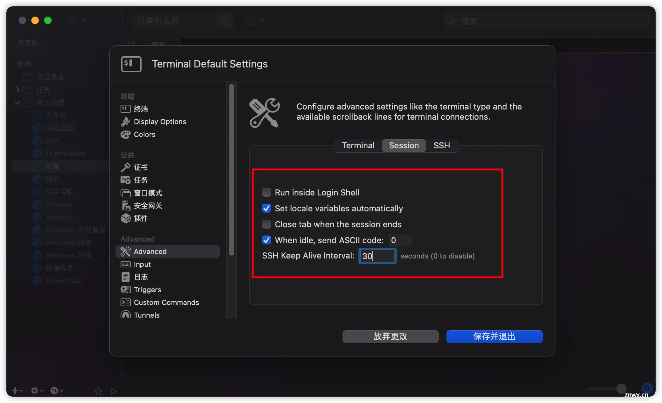Toggle Run inside Login Shell checkbox

pos(266,192)
